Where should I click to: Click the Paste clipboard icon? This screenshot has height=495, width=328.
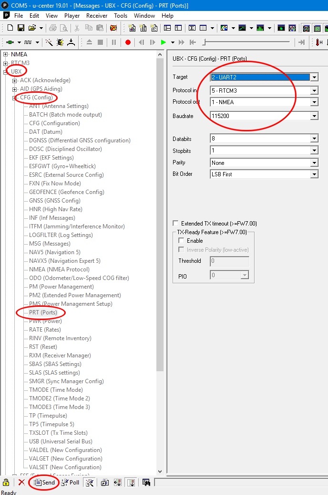tap(100, 28)
